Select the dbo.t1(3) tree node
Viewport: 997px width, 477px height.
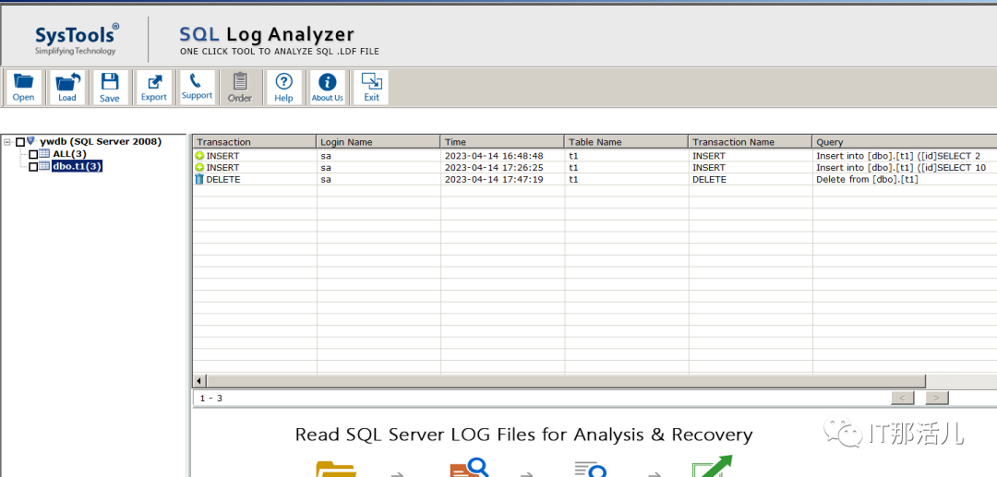coord(77,166)
